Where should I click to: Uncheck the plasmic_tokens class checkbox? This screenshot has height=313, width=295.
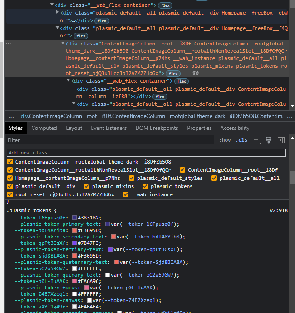(145, 186)
